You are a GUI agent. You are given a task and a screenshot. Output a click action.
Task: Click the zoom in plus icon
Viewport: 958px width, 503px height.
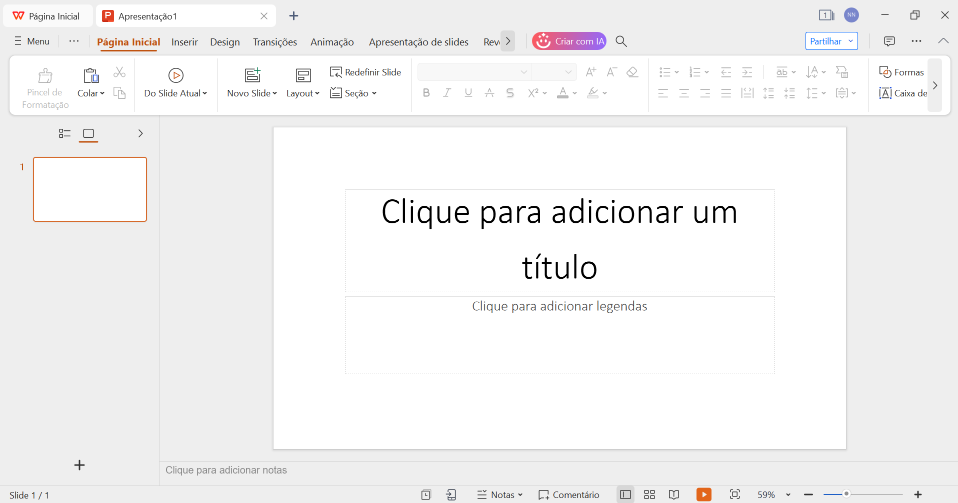[918, 495]
